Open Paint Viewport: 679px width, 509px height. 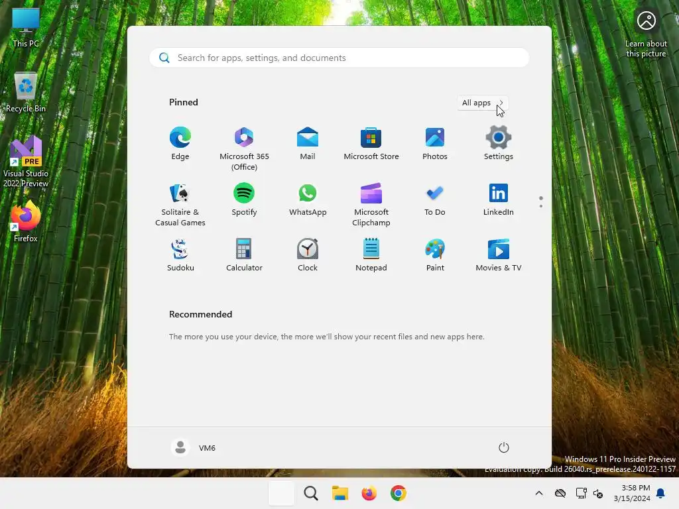click(435, 255)
